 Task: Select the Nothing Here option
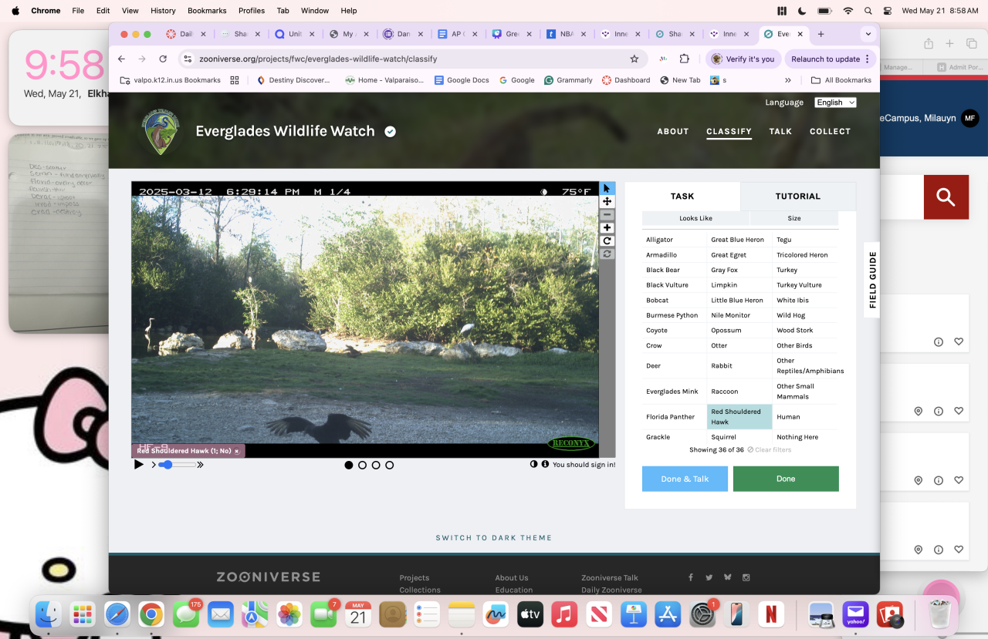tap(806, 437)
